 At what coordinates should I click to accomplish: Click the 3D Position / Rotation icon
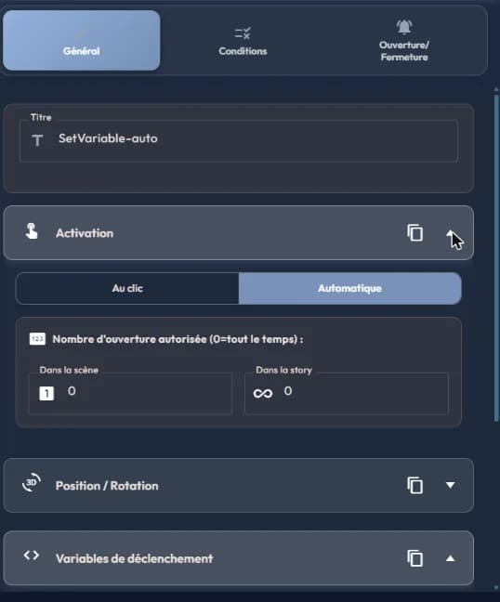[32, 483]
